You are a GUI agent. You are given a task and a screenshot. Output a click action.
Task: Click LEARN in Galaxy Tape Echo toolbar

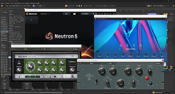point(75,49)
